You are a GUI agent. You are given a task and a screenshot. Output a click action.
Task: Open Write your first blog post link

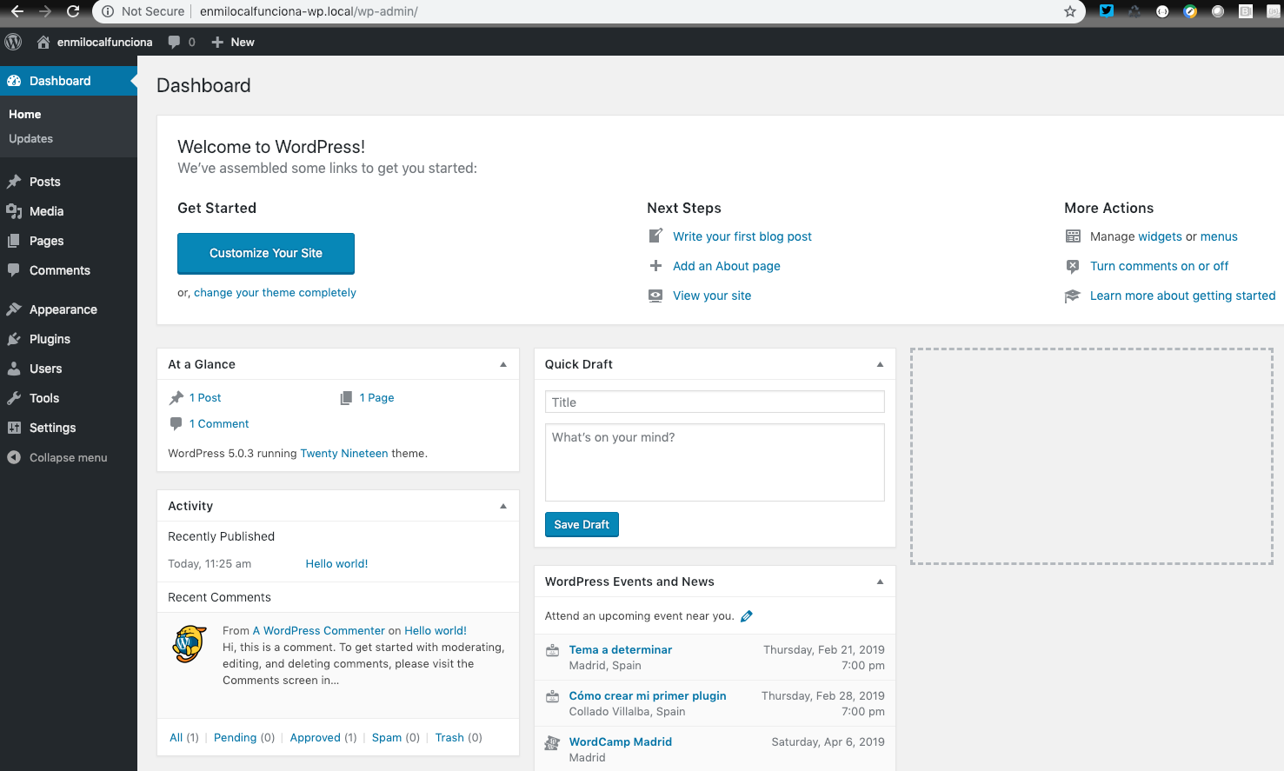742,236
